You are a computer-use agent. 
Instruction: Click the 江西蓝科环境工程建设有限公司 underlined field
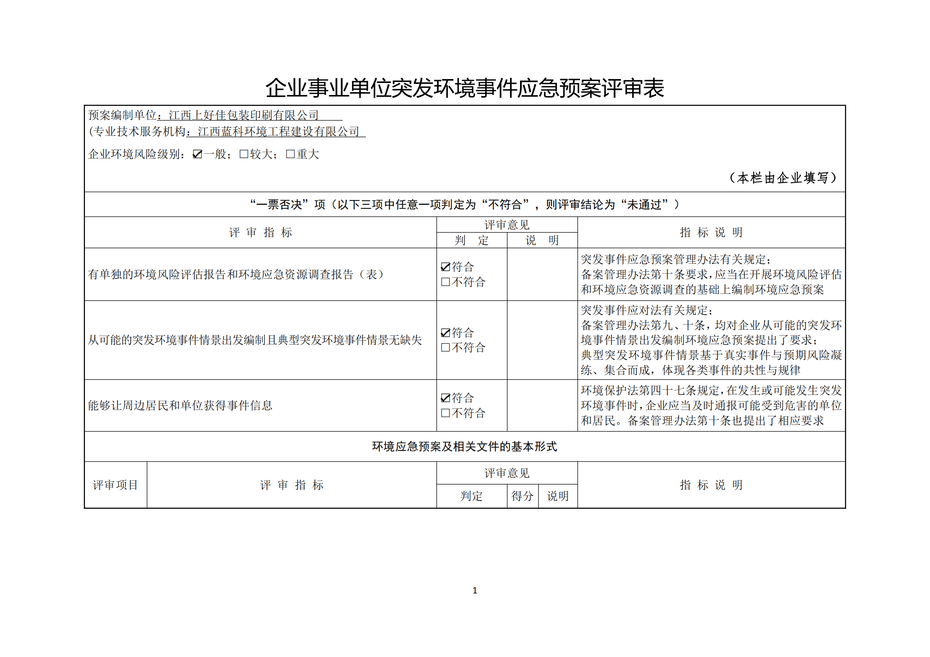(x=278, y=132)
